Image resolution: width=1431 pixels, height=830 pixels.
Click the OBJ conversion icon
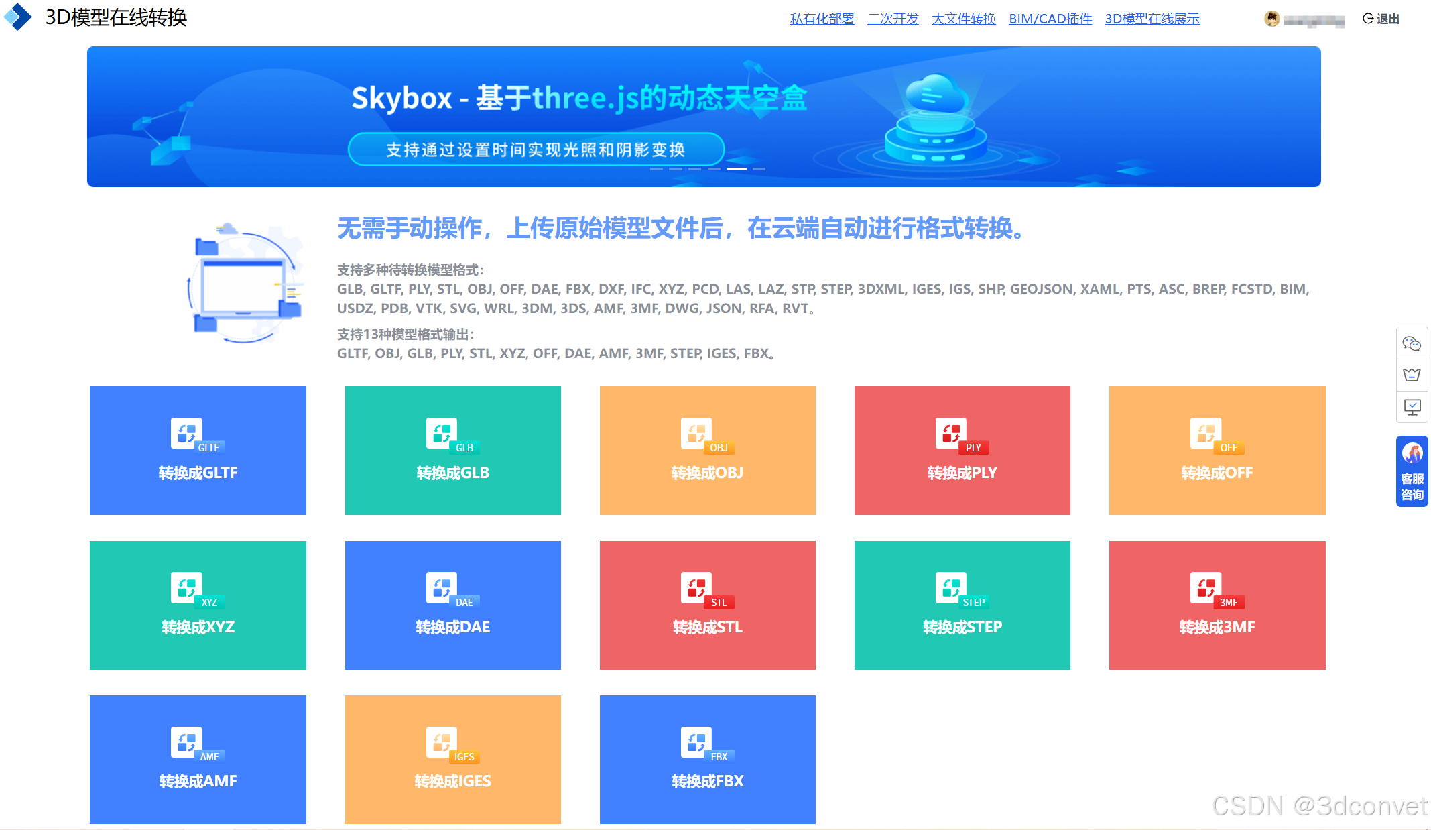(696, 432)
